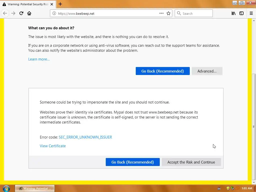Open SEC_ERROR_UNKNOWN_ISSUER error code link
This screenshot has height=192, width=256.
(x=85, y=137)
